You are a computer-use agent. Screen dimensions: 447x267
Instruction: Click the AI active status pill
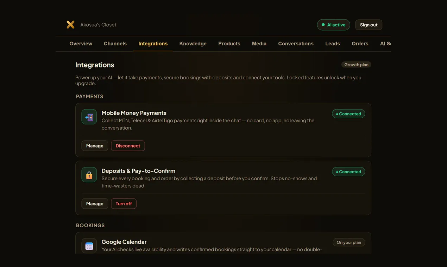coord(333,25)
